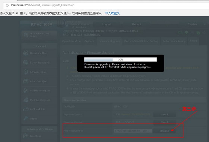The width and height of the screenshot is (209, 142).
Task: Click the site info icon in address bar
Action: 7,5
